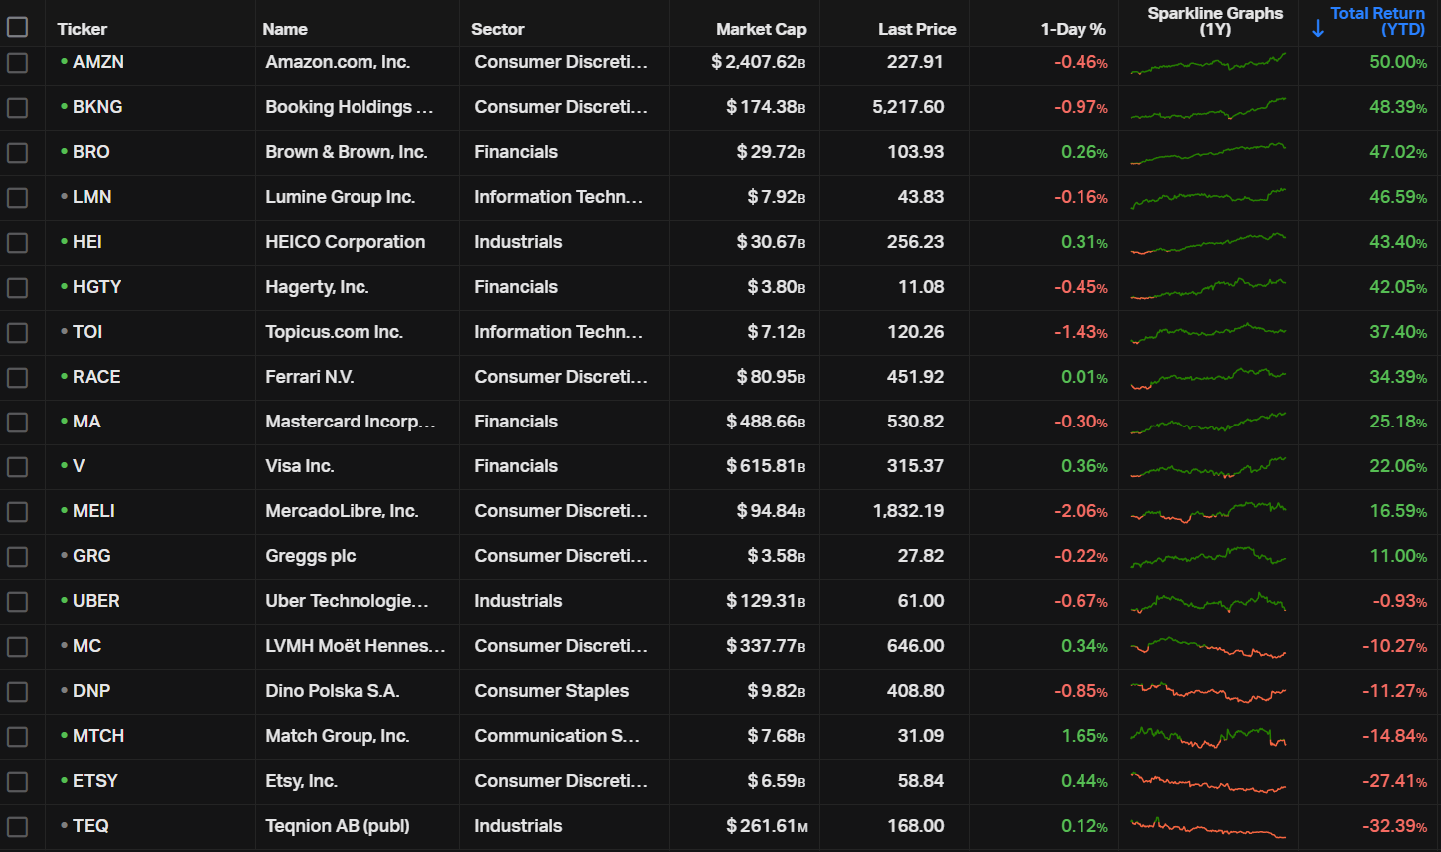Check the AMZN row checkbox
1441x852 pixels.
pos(17,62)
